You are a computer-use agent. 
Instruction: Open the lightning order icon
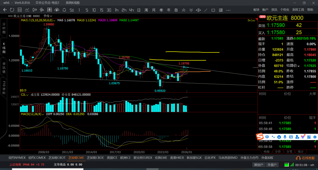42,10
